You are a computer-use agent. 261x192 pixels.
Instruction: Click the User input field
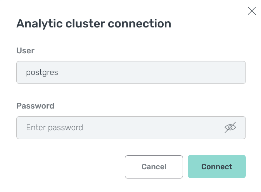pos(131,72)
